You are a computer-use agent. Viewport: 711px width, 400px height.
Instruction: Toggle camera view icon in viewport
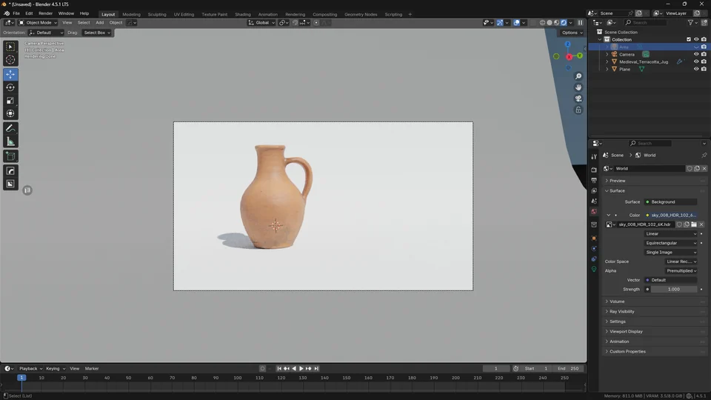click(578, 99)
